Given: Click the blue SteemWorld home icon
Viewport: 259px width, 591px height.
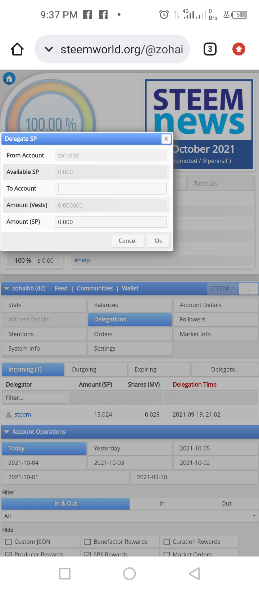Looking at the screenshot, I should click(x=9, y=79).
